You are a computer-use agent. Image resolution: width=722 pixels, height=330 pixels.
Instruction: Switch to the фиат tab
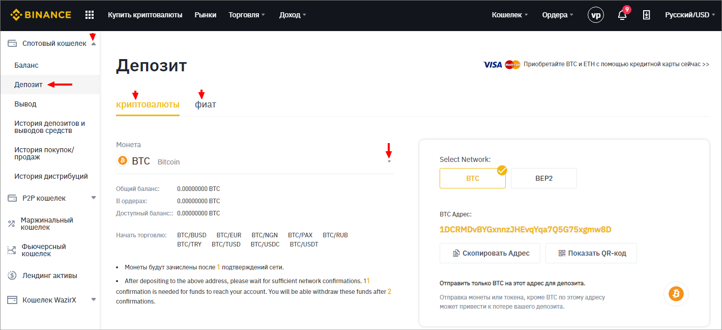[x=206, y=104]
